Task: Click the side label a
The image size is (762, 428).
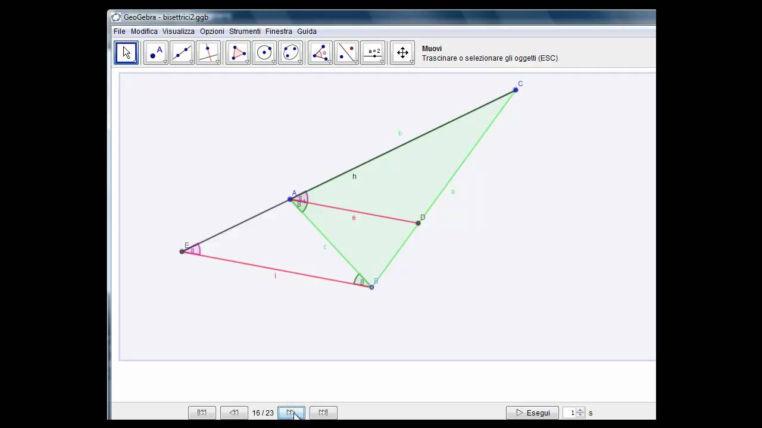Action: [453, 191]
